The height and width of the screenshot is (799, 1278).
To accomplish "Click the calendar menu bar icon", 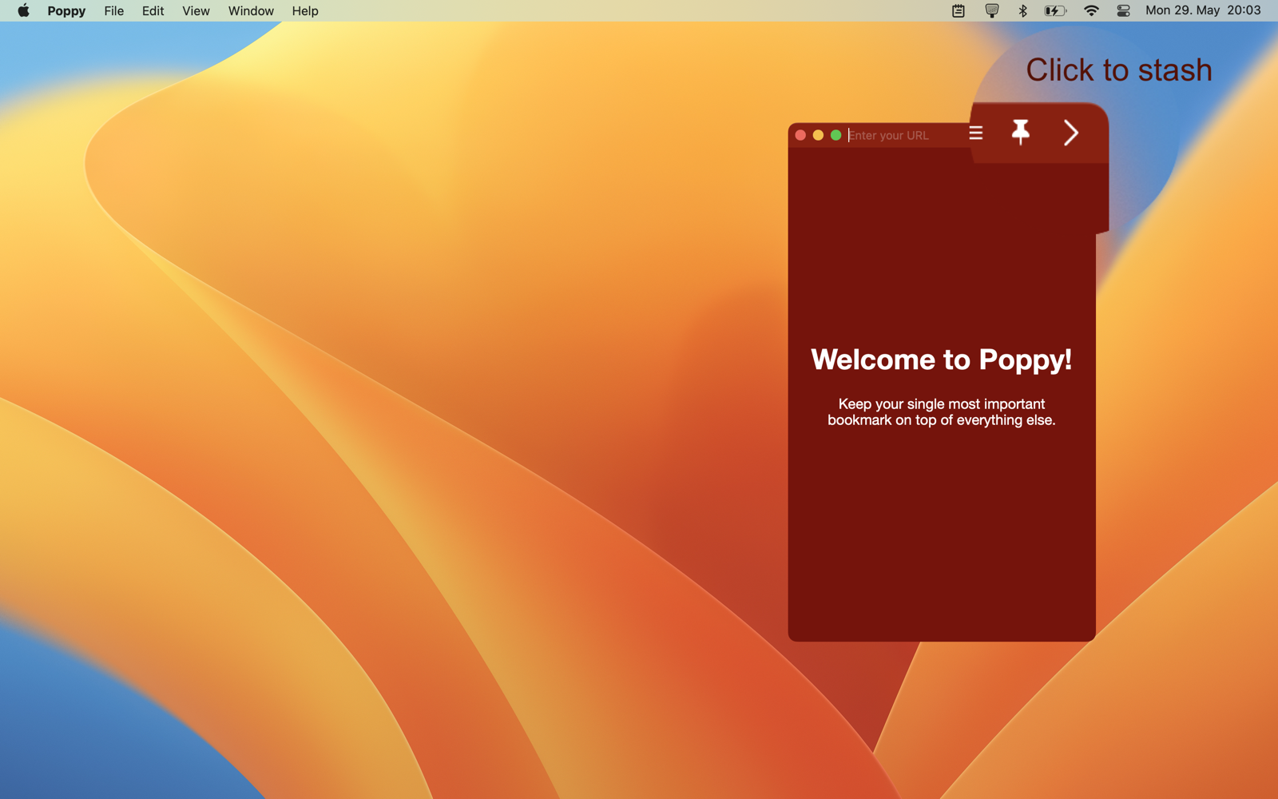I will click(x=958, y=10).
